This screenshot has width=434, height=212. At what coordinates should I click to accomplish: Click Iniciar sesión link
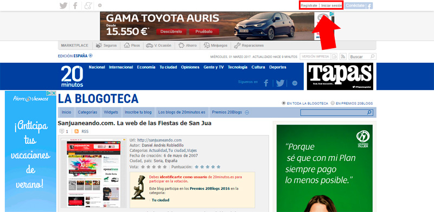[331, 5]
